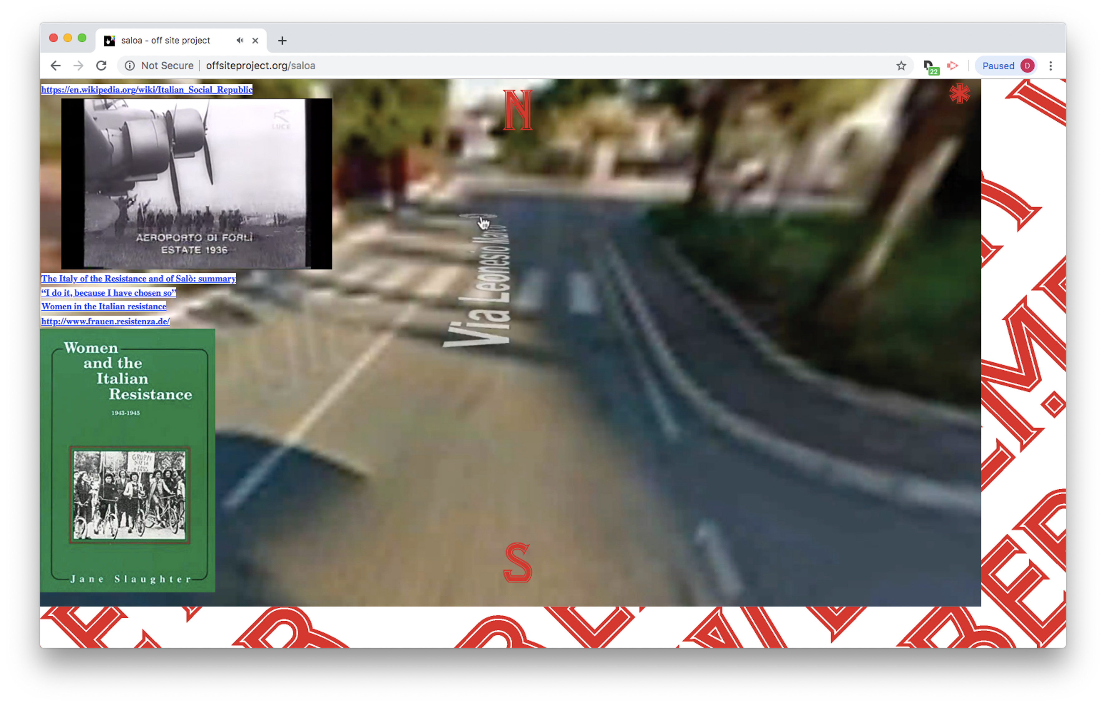
Task: Click the red arrow extension icon
Action: point(952,66)
